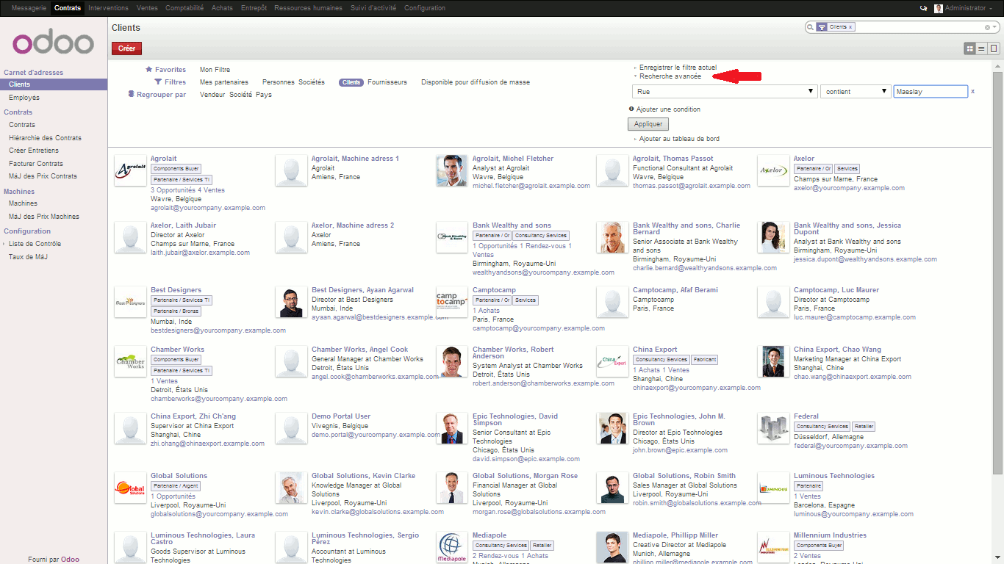The image size is (1004, 564).
Task: Expand Liste de Contrôle in sidebar
Action: 35,244
